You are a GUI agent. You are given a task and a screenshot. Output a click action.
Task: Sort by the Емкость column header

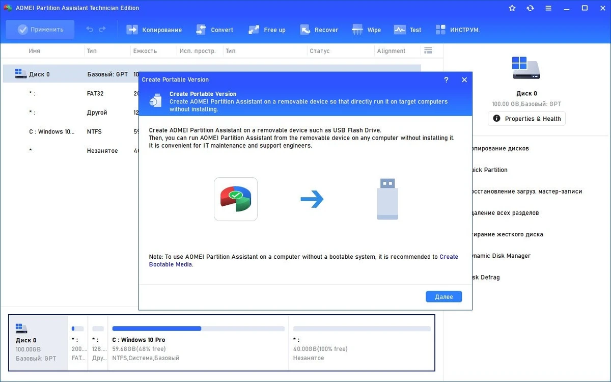145,51
